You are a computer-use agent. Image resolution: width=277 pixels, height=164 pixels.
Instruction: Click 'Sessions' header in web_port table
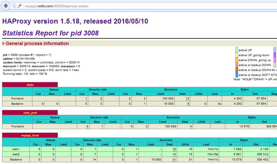[x=173, y=118]
